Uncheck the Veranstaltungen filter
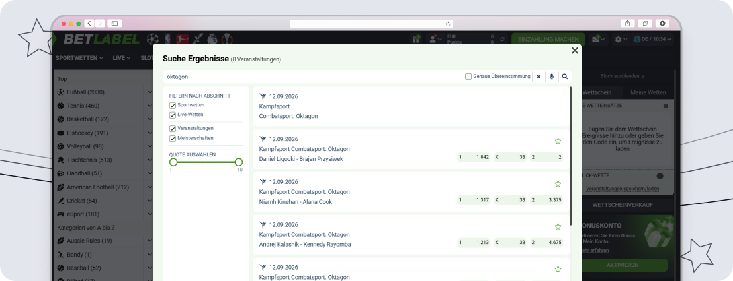This screenshot has width=733, height=281. (x=173, y=129)
